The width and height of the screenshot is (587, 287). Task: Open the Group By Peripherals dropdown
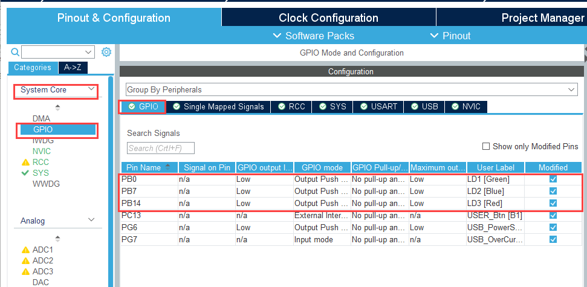tap(351, 89)
